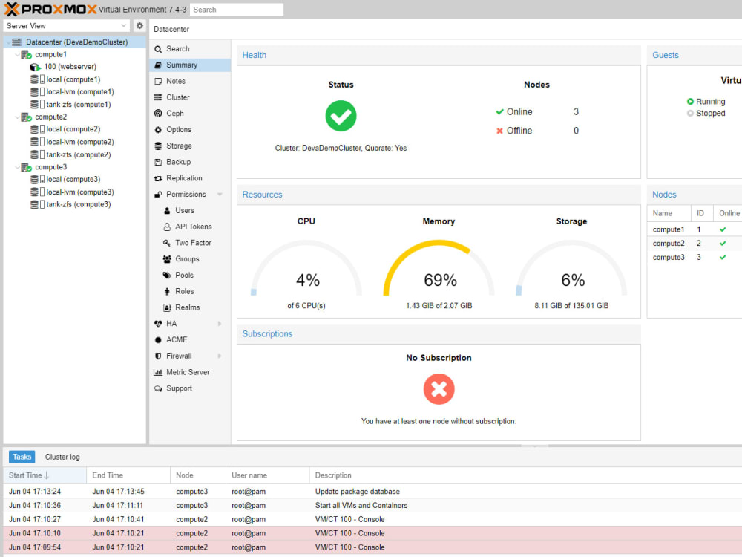The width and height of the screenshot is (742, 557).
Task: Open the Realms menu item
Action: pos(190,307)
